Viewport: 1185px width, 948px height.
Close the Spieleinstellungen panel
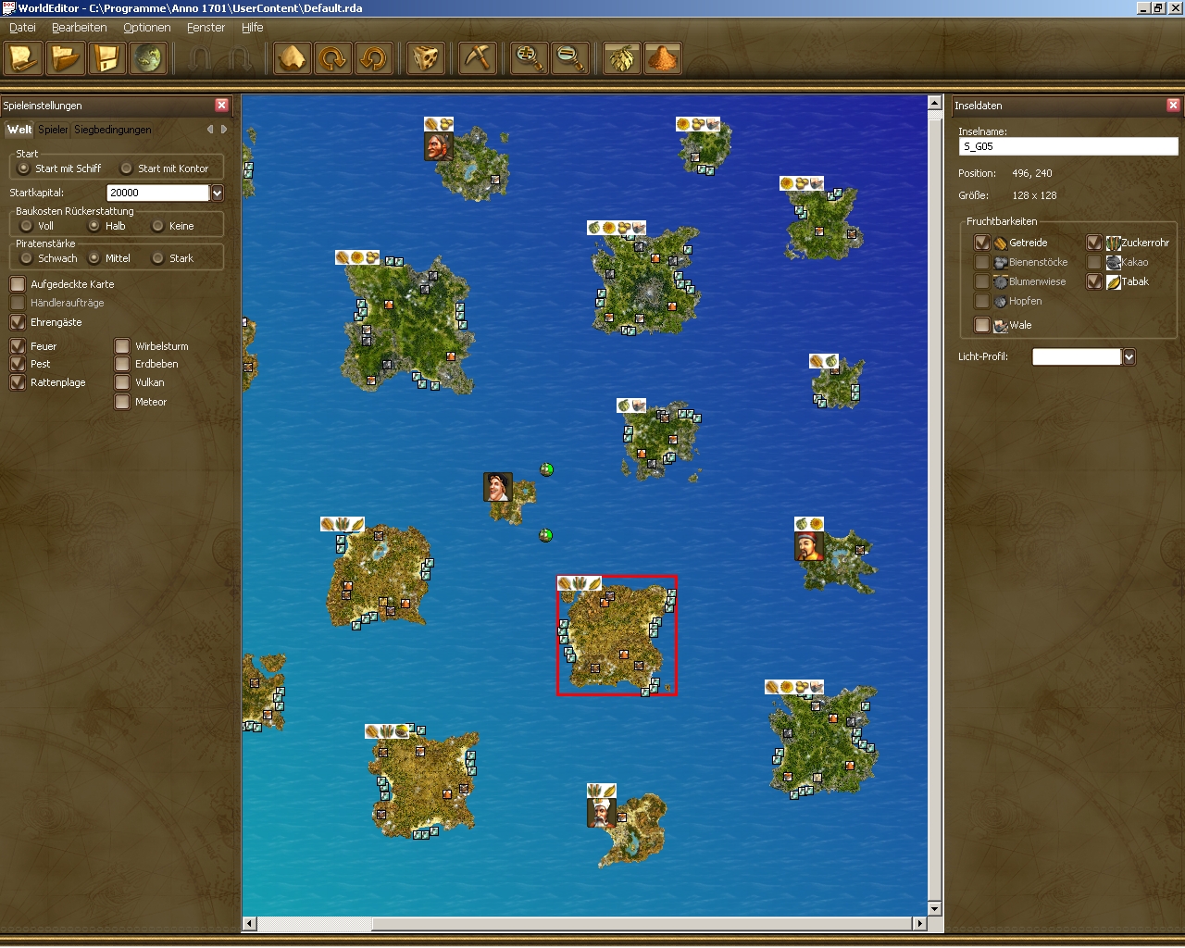[x=221, y=106]
